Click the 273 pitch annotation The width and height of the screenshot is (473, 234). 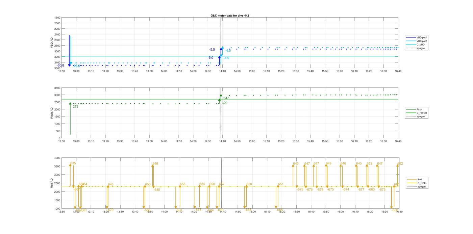tap(75, 106)
